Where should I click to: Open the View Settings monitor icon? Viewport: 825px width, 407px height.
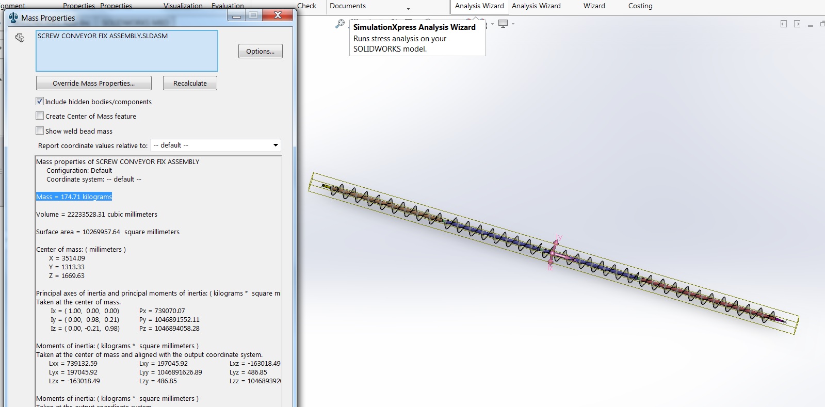point(503,24)
